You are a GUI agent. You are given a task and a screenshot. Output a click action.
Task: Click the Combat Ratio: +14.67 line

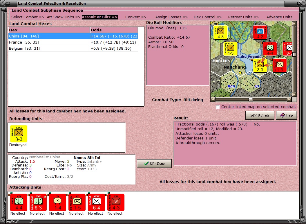tap(169, 37)
